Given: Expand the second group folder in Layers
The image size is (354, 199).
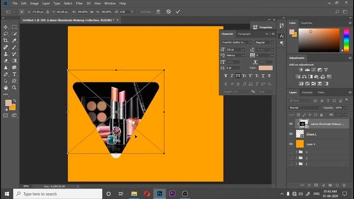Looking at the screenshot, I should (296, 158).
